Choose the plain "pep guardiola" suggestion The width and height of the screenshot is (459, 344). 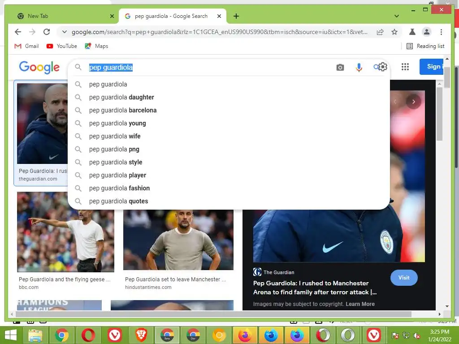coord(229,84)
